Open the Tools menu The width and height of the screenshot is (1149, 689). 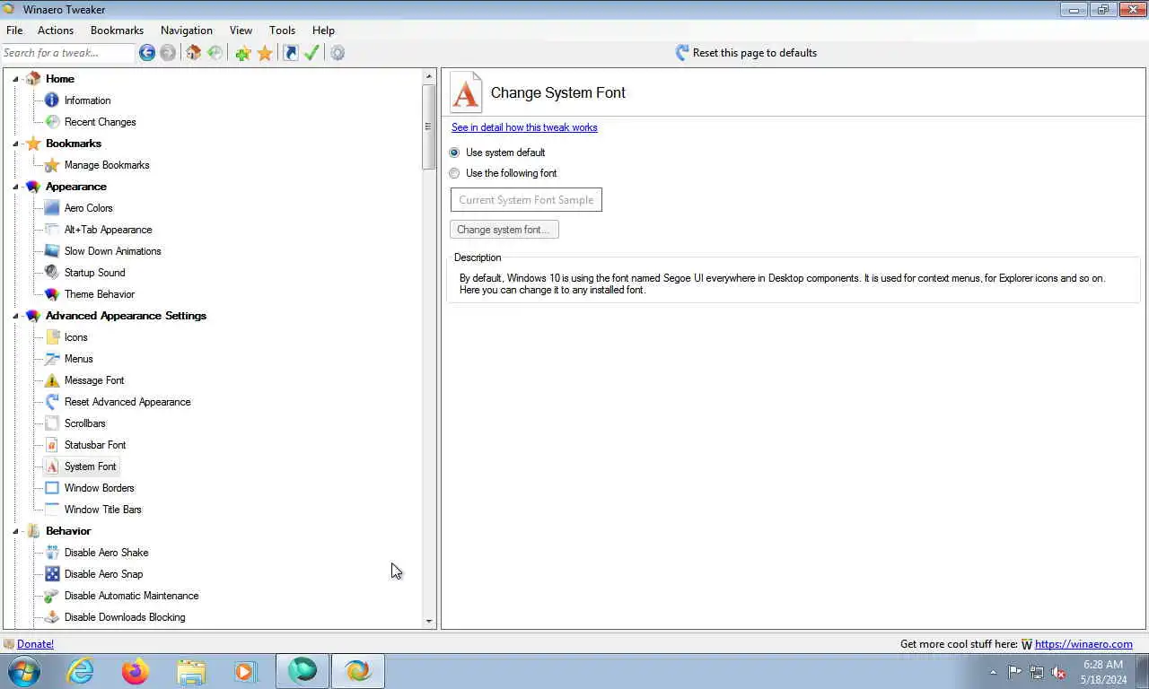282,30
